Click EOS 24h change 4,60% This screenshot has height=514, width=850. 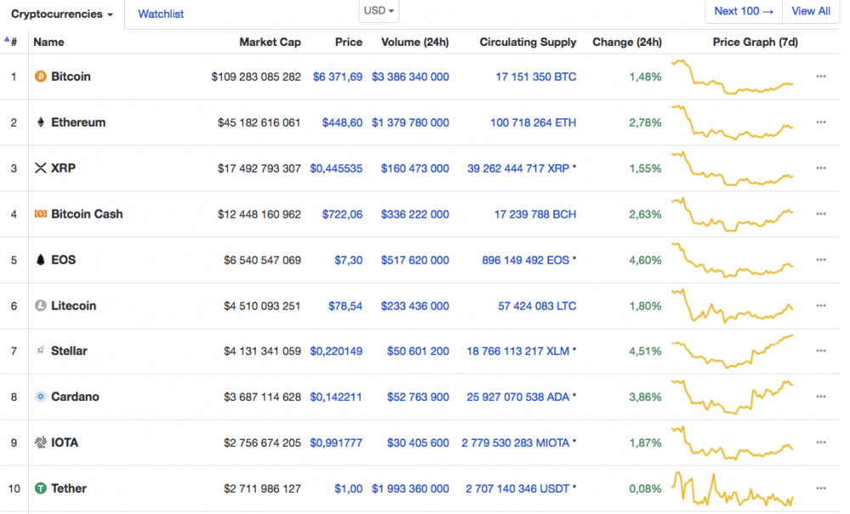click(x=645, y=260)
